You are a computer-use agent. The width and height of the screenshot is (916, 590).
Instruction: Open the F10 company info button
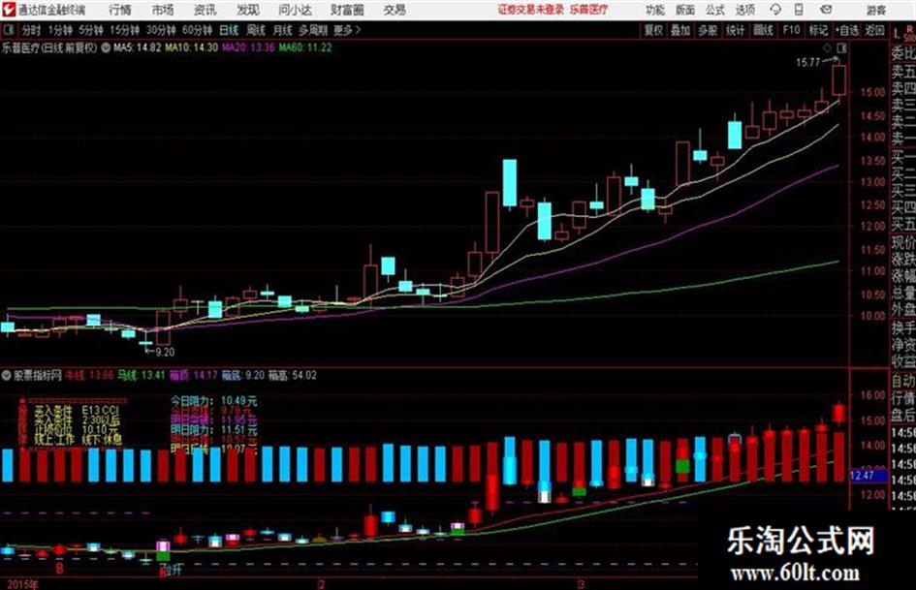(x=791, y=30)
